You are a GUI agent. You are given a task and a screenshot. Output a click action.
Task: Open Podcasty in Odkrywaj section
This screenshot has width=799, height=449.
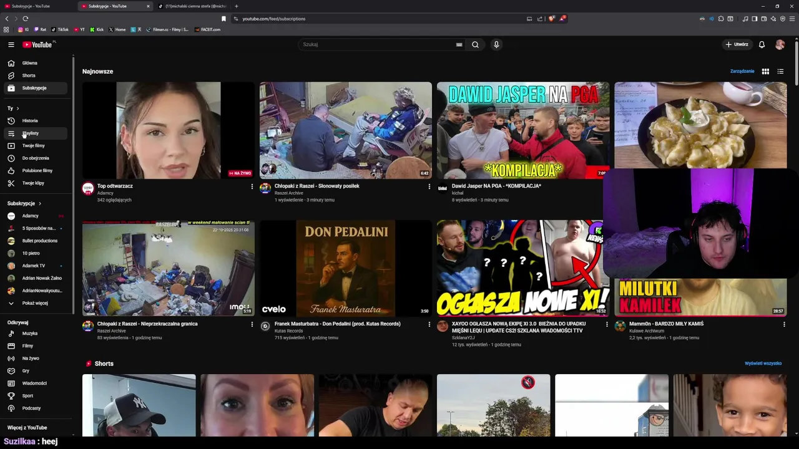[34, 408]
